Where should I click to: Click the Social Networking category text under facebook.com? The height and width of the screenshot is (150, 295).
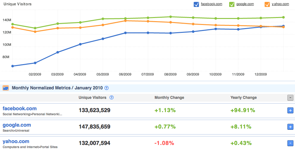(x=32, y=114)
